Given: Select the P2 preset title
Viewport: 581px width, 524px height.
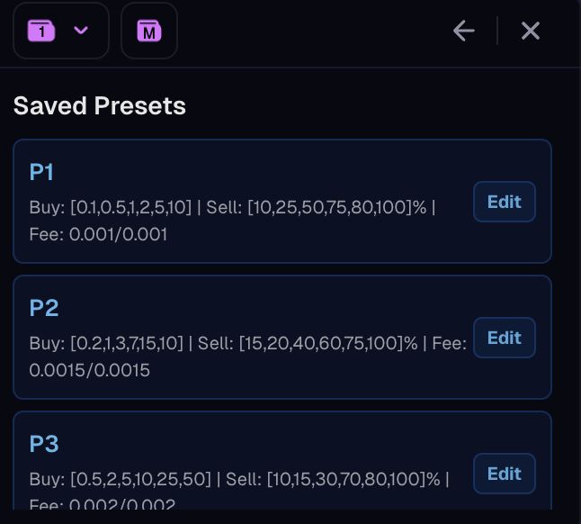Looking at the screenshot, I should pyautogui.click(x=44, y=308).
